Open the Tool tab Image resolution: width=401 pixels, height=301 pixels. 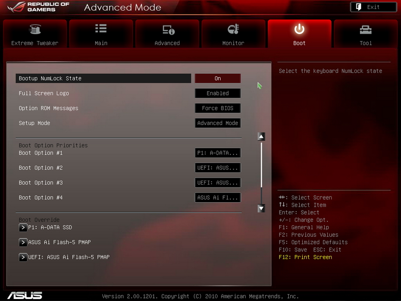point(366,34)
